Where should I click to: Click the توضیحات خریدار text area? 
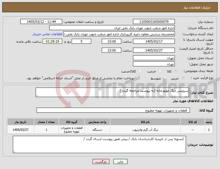(x=99, y=144)
